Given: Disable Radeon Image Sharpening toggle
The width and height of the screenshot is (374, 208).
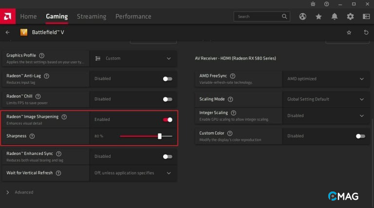Looking at the screenshot, I should pyautogui.click(x=168, y=120).
